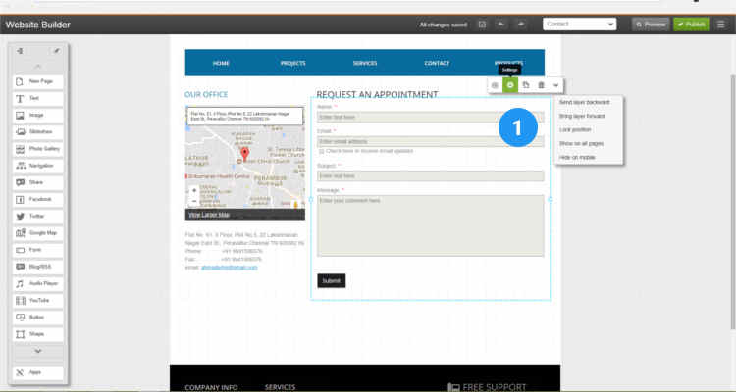Choose Send layer backward
The height and width of the screenshot is (392, 736).
pyautogui.click(x=585, y=102)
